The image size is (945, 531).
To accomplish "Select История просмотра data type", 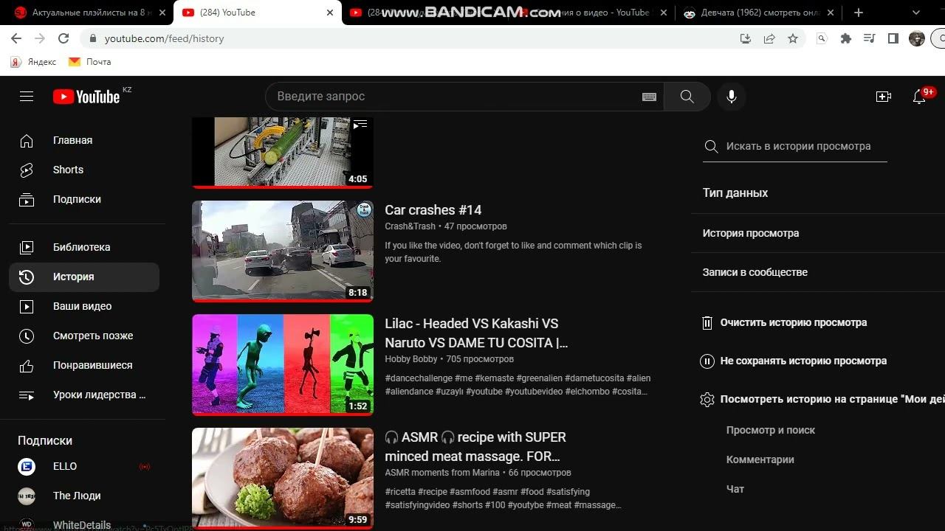I will (x=751, y=233).
